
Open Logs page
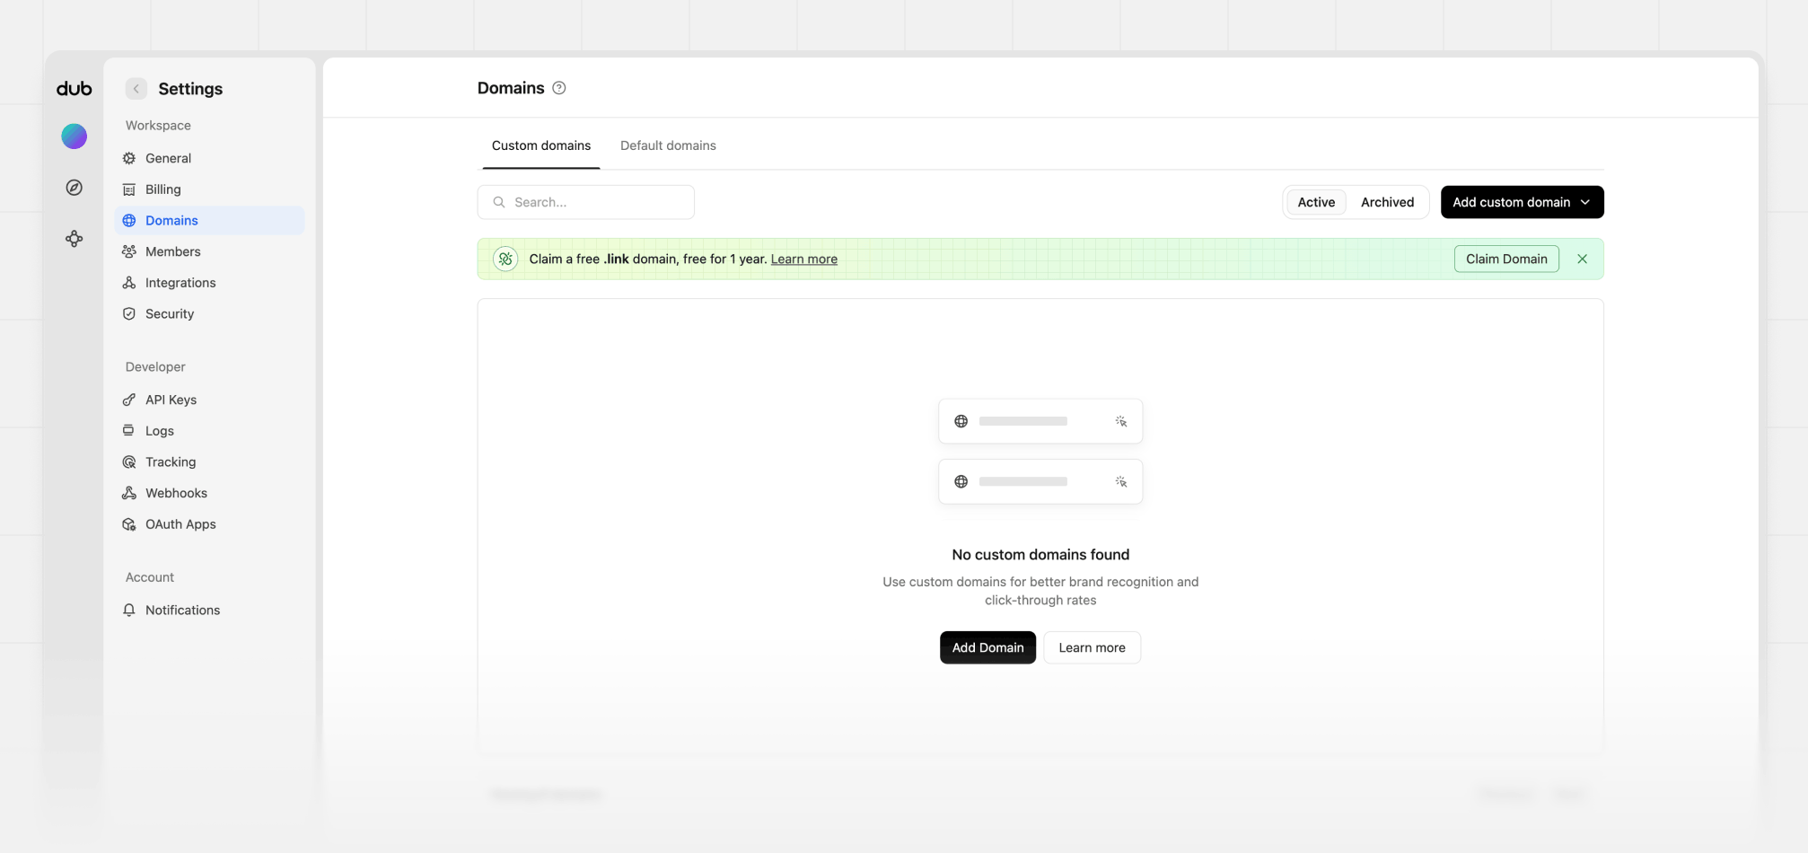point(209,431)
